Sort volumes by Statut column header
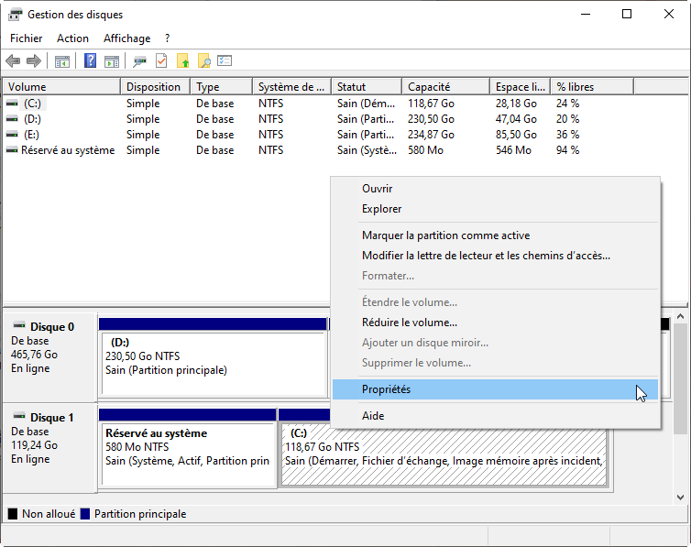 (352, 87)
